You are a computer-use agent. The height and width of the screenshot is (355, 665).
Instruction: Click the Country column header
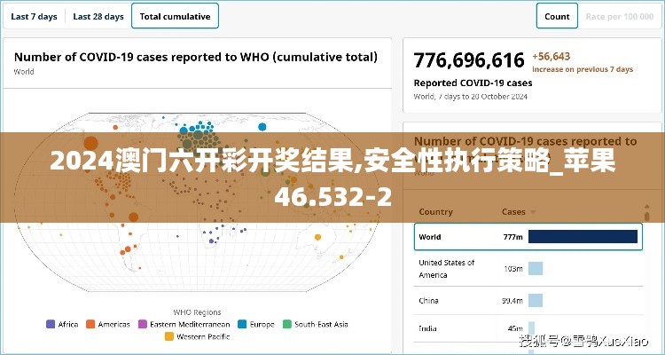(435, 212)
